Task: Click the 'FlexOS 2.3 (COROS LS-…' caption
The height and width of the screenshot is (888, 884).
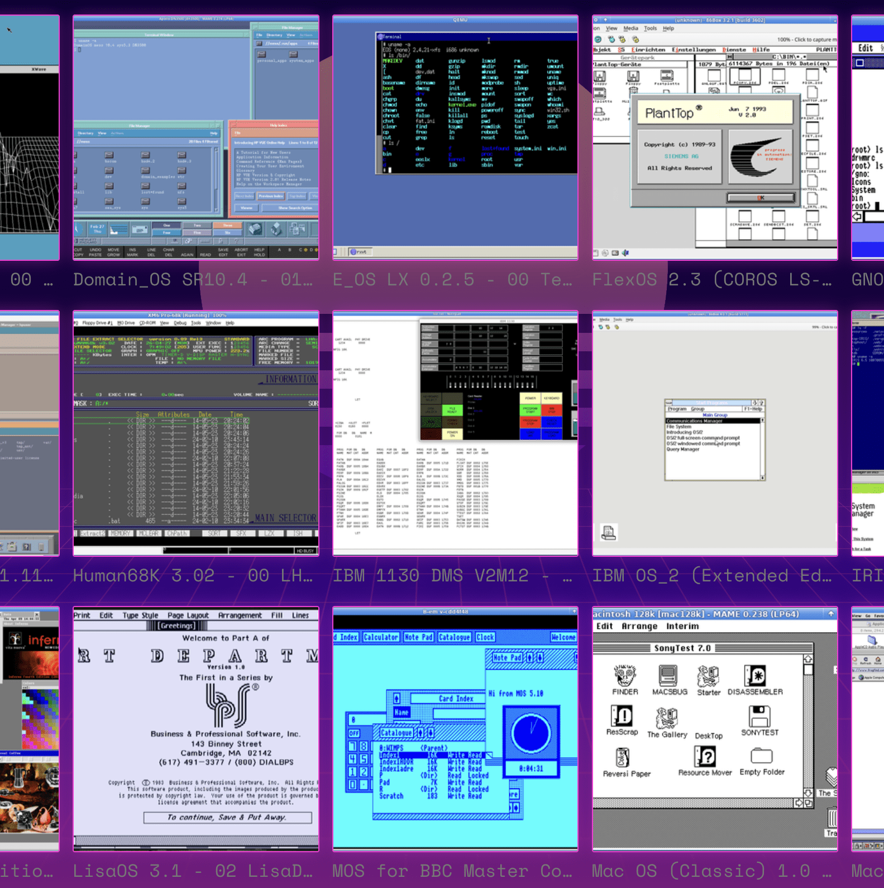Action: tap(712, 279)
